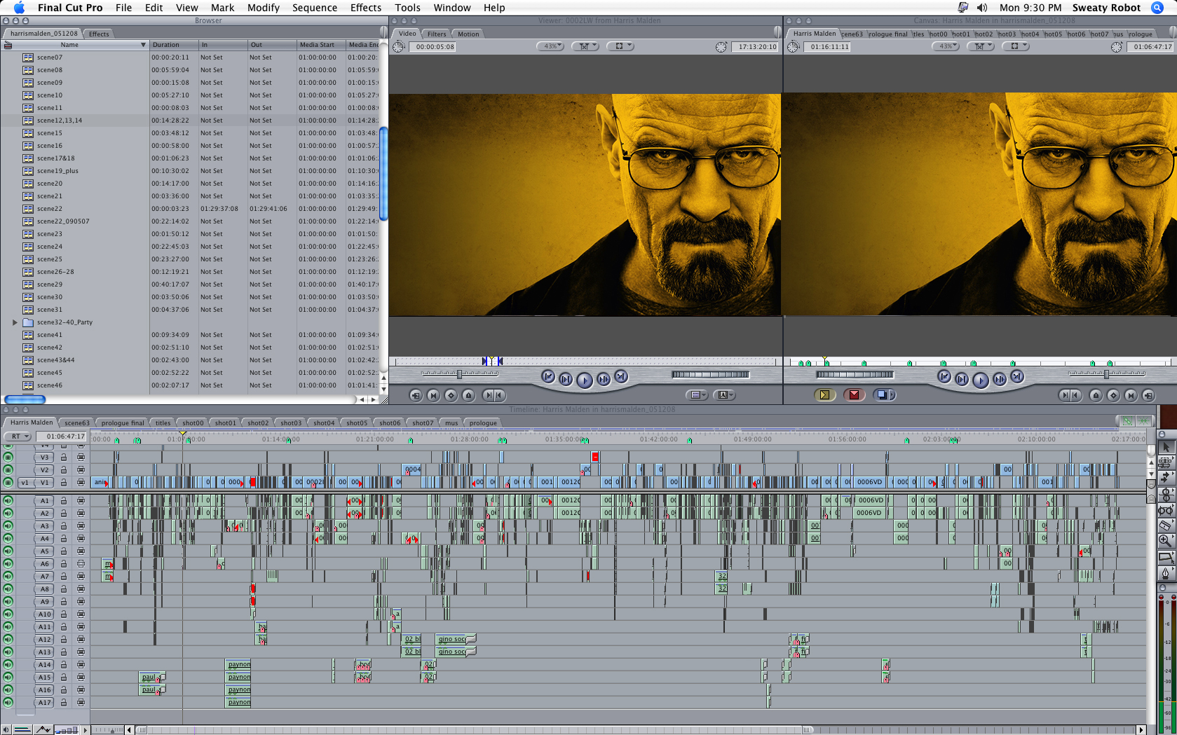Click Viewer Match Frame button
This screenshot has height=735, width=1177.
[416, 395]
